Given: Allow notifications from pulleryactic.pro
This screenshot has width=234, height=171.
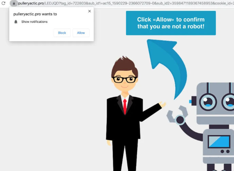Looking at the screenshot, I should (x=81, y=33).
